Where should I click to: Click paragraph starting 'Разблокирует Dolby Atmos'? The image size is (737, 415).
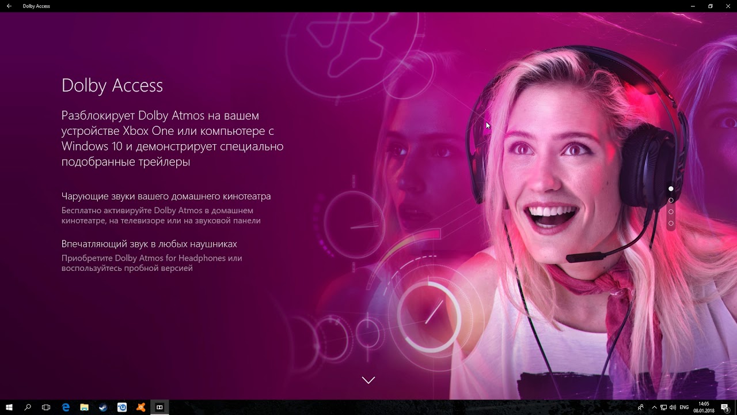(x=172, y=138)
